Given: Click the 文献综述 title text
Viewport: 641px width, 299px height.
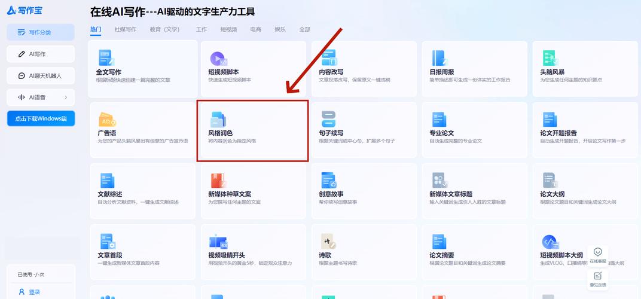Looking at the screenshot, I should click(109, 194).
